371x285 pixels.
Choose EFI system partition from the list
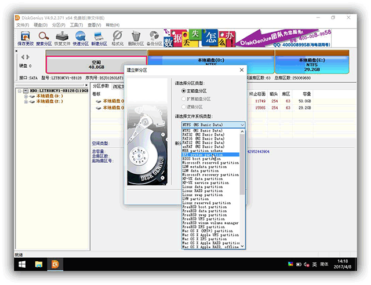click(210, 155)
